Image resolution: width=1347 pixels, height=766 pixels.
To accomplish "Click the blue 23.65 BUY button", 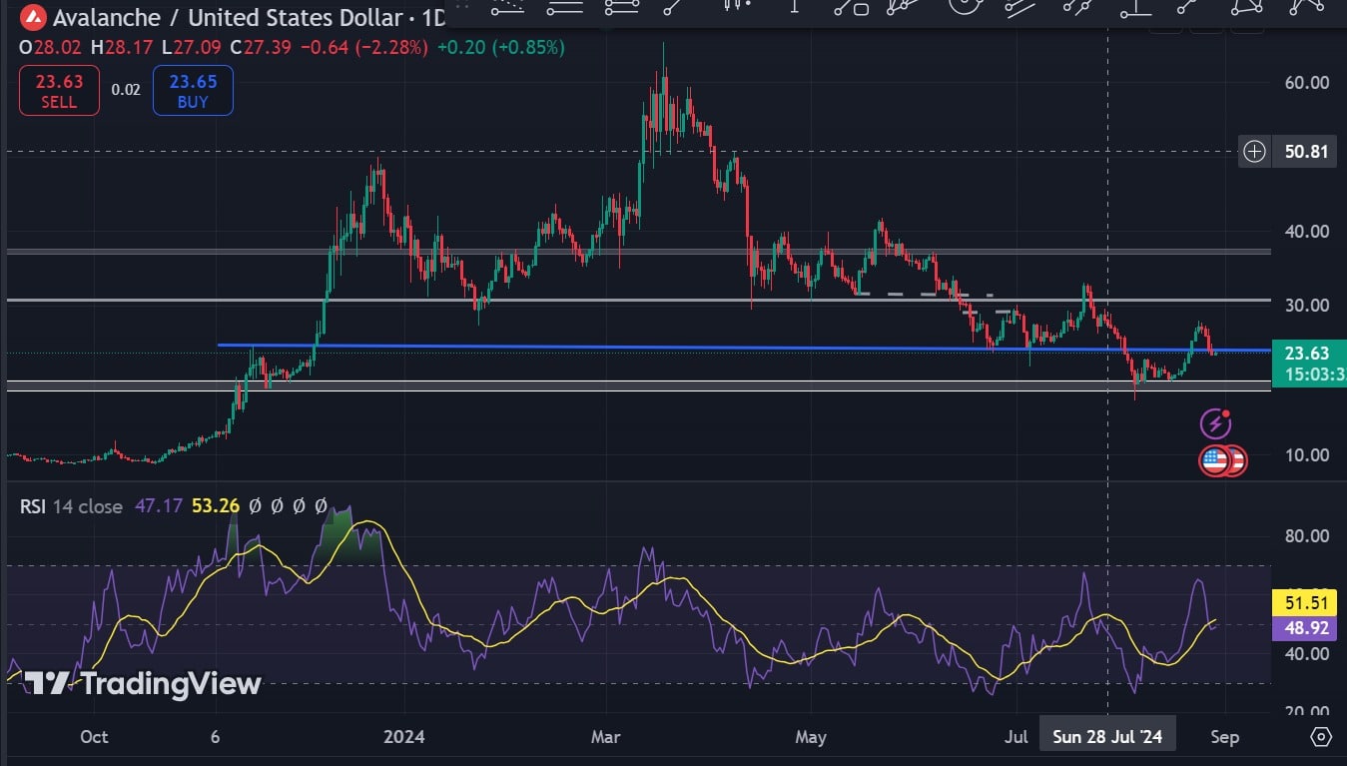I will click(x=193, y=90).
